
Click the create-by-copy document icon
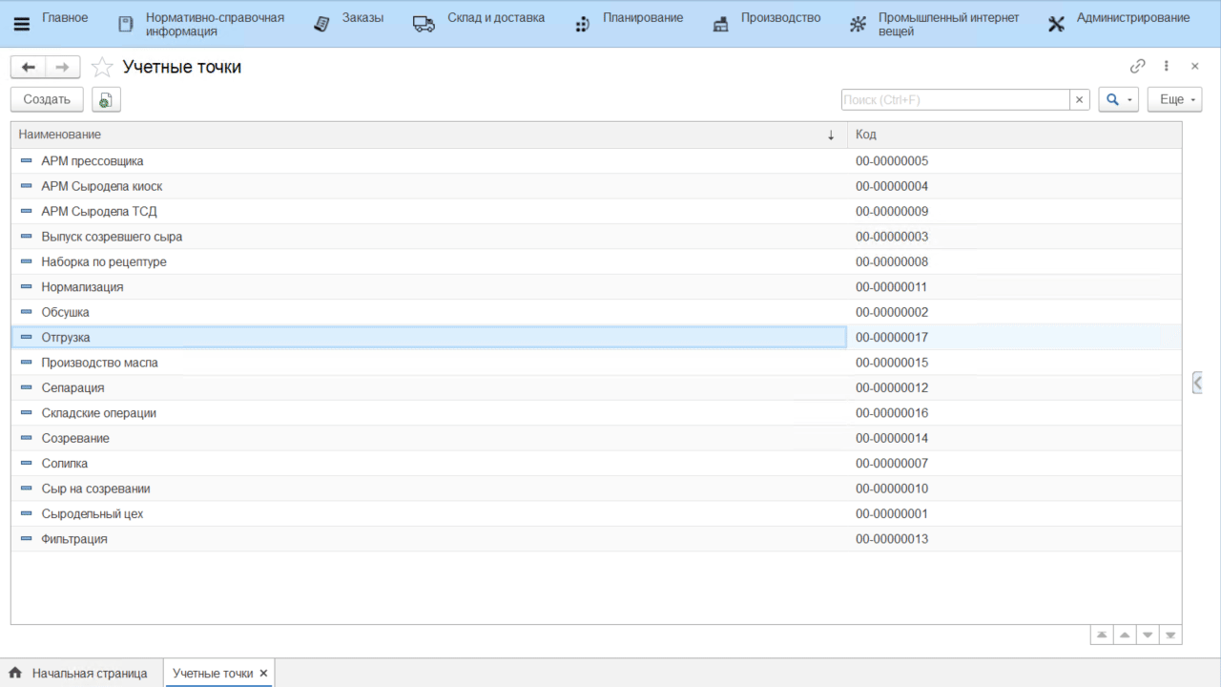(106, 100)
